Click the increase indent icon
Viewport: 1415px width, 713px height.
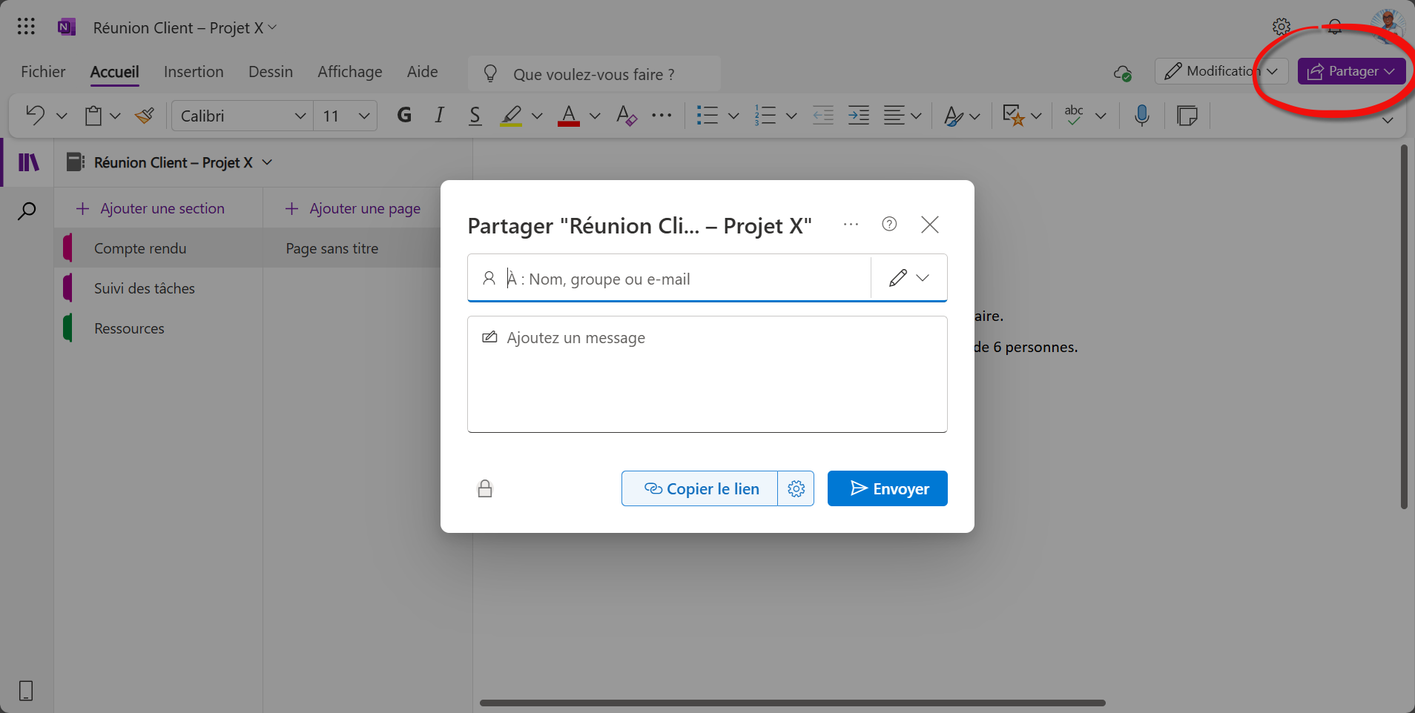pyautogui.click(x=858, y=116)
